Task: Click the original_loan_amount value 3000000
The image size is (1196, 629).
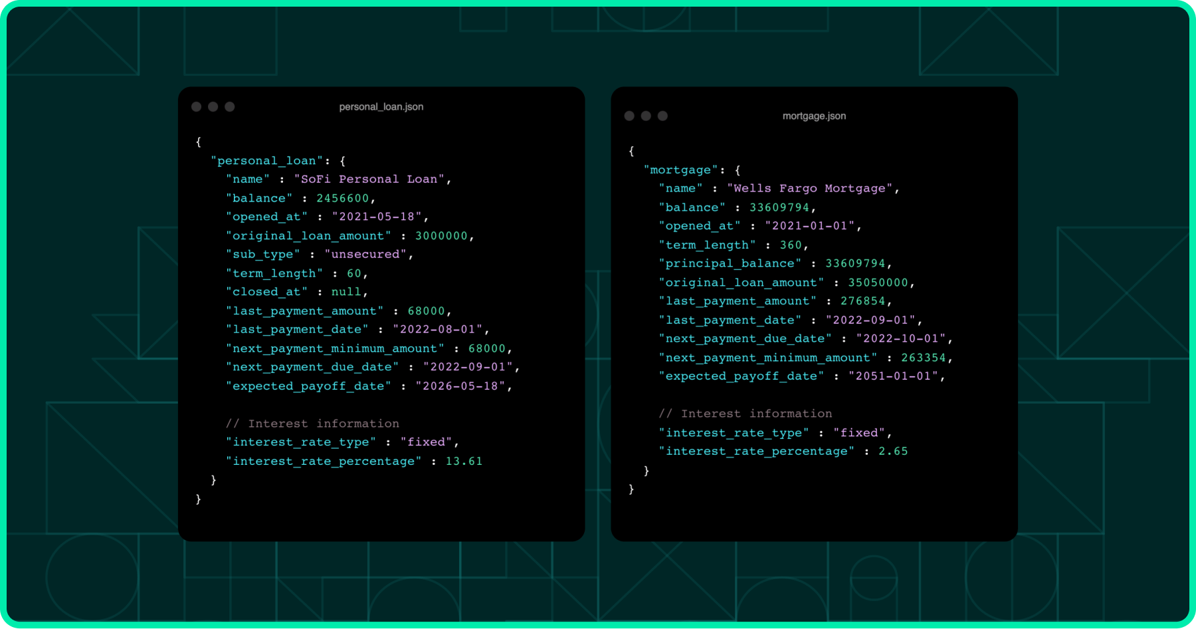Action: (441, 236)
